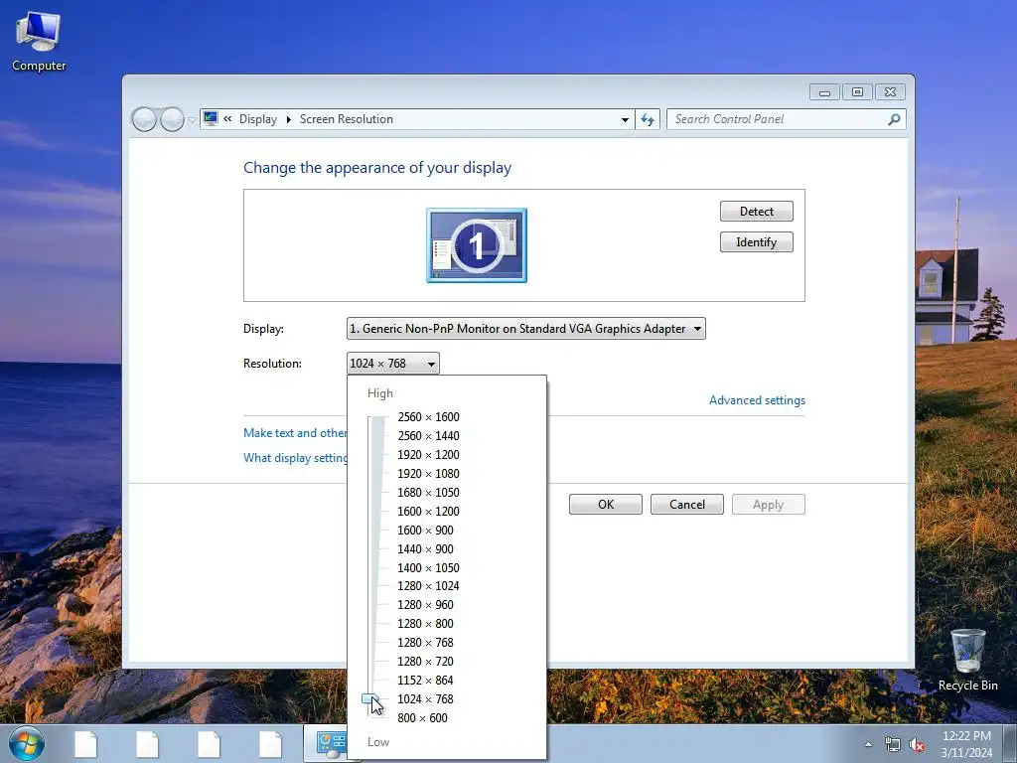Click the Apply button
Image resolution: width=1017 pixels, height=763 pixels.
tap(769, 504)
